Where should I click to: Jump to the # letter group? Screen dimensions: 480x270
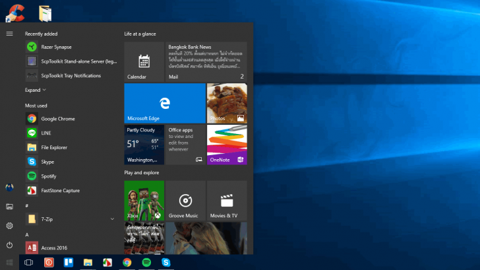(27, 206)
